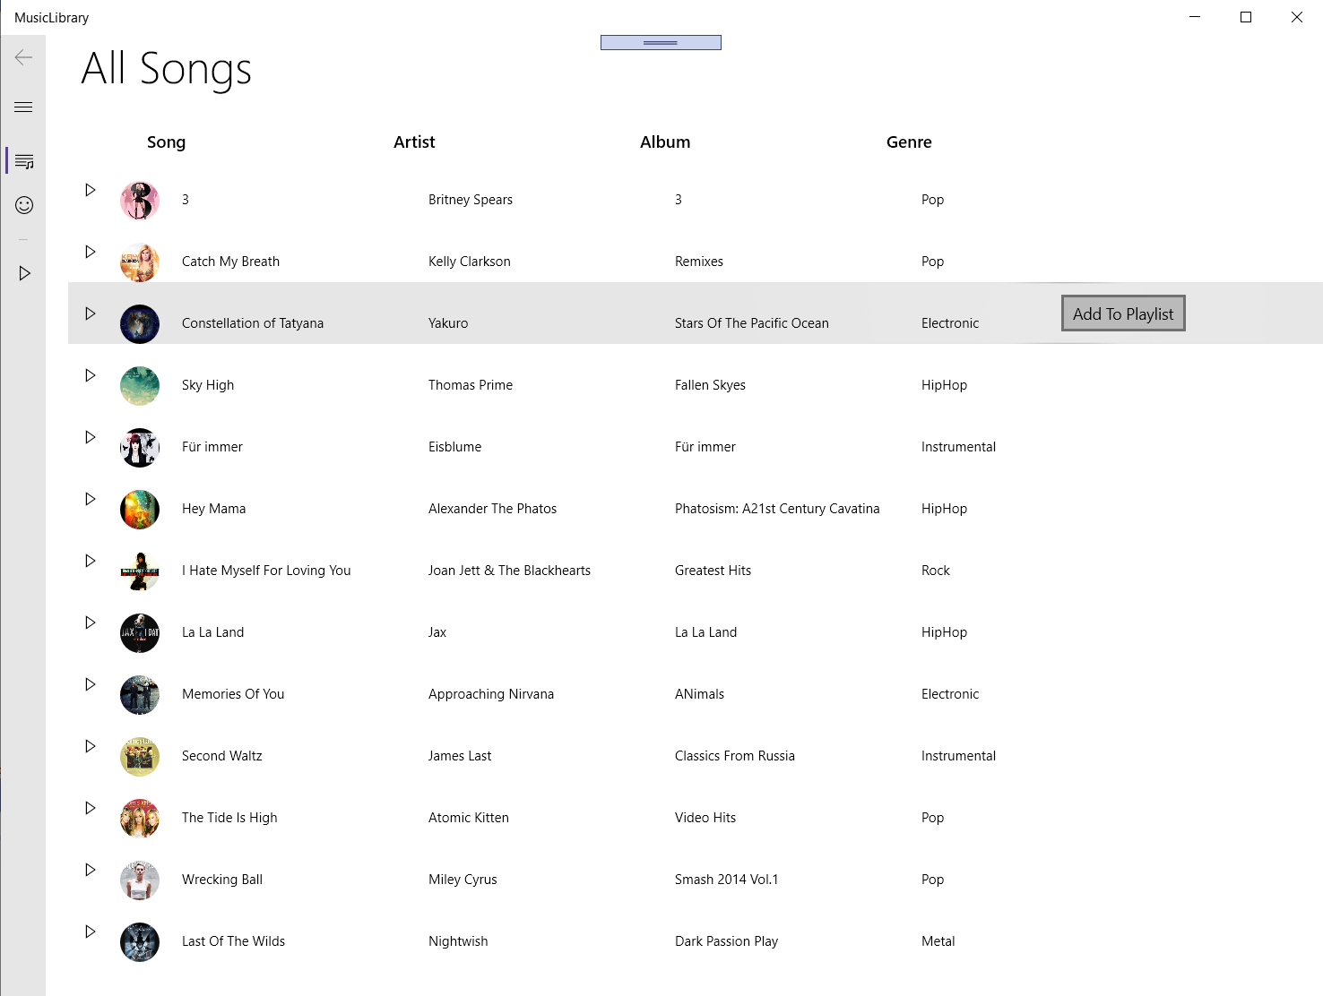The height and width of the screenshot is (996, 1323).
Task: Select the music playlist icon in the sidebar
Action: coord(22,161)
